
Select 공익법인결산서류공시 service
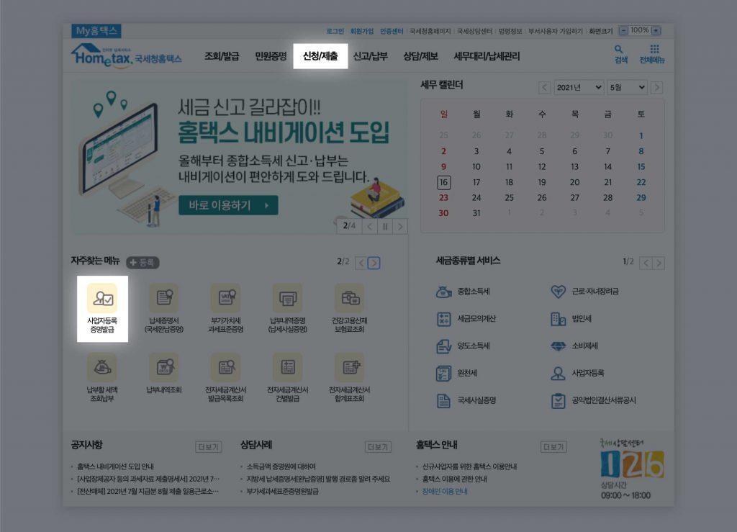pyautogui.click(x=593, y=400)
